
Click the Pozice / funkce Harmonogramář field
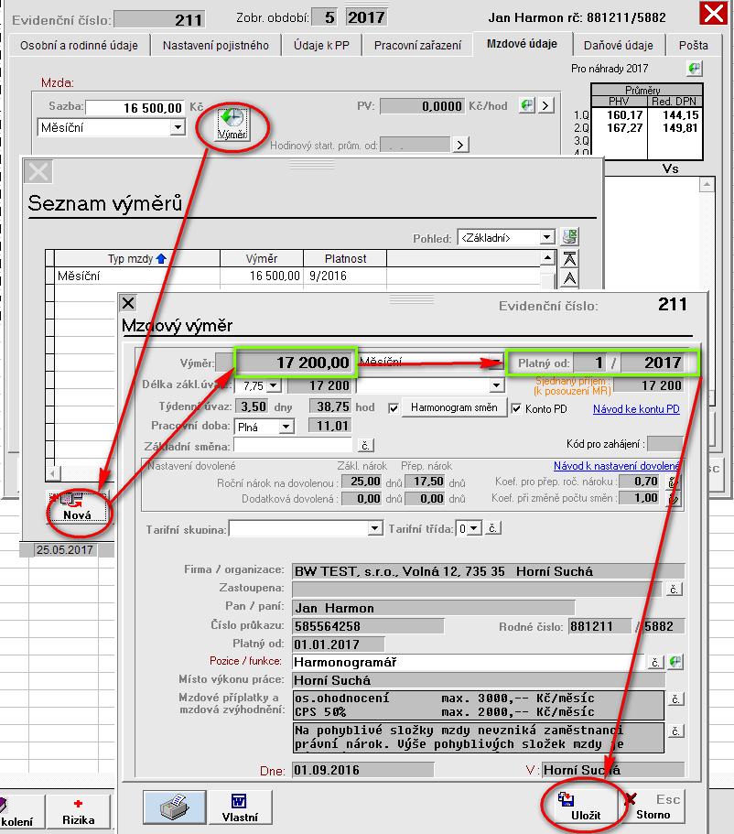click(x=468, y=662)
